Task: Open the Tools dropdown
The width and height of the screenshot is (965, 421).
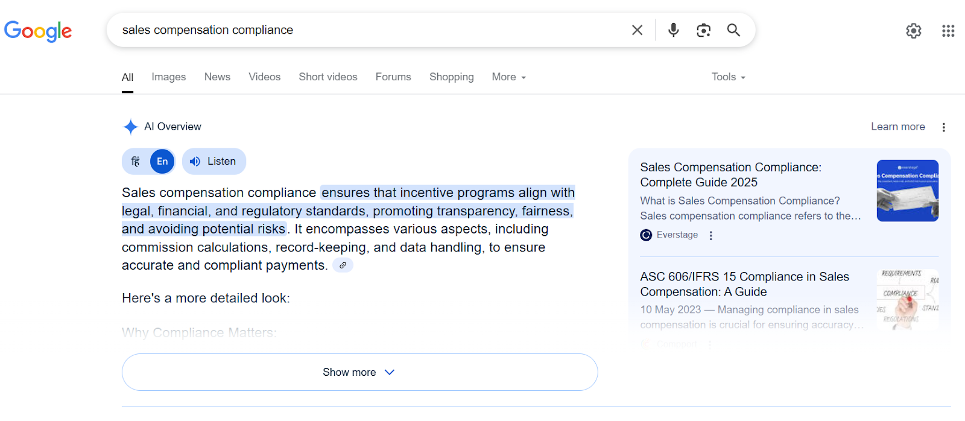Action: click(729, 77)
